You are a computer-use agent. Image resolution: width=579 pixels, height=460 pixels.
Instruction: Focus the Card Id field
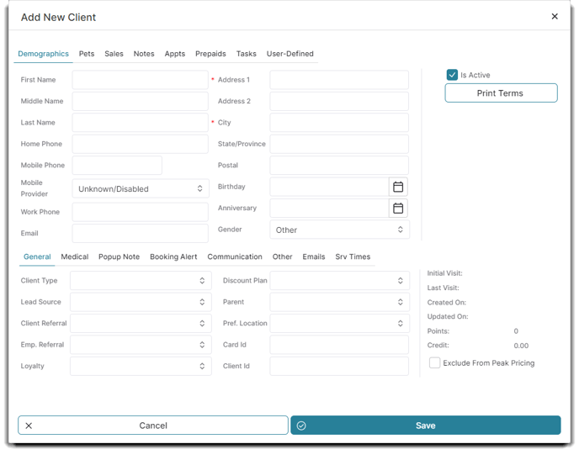(x=339, y=345)
